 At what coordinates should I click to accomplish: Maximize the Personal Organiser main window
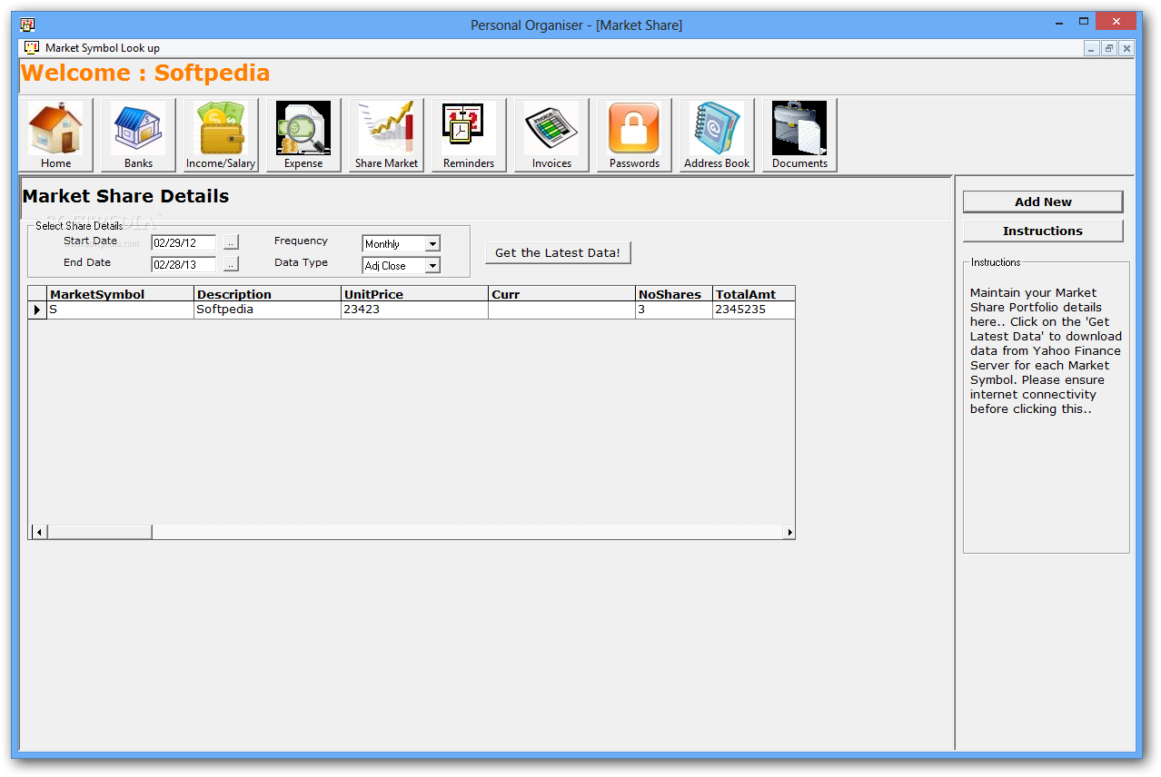pyautogui.click(x=1084, y=23)
